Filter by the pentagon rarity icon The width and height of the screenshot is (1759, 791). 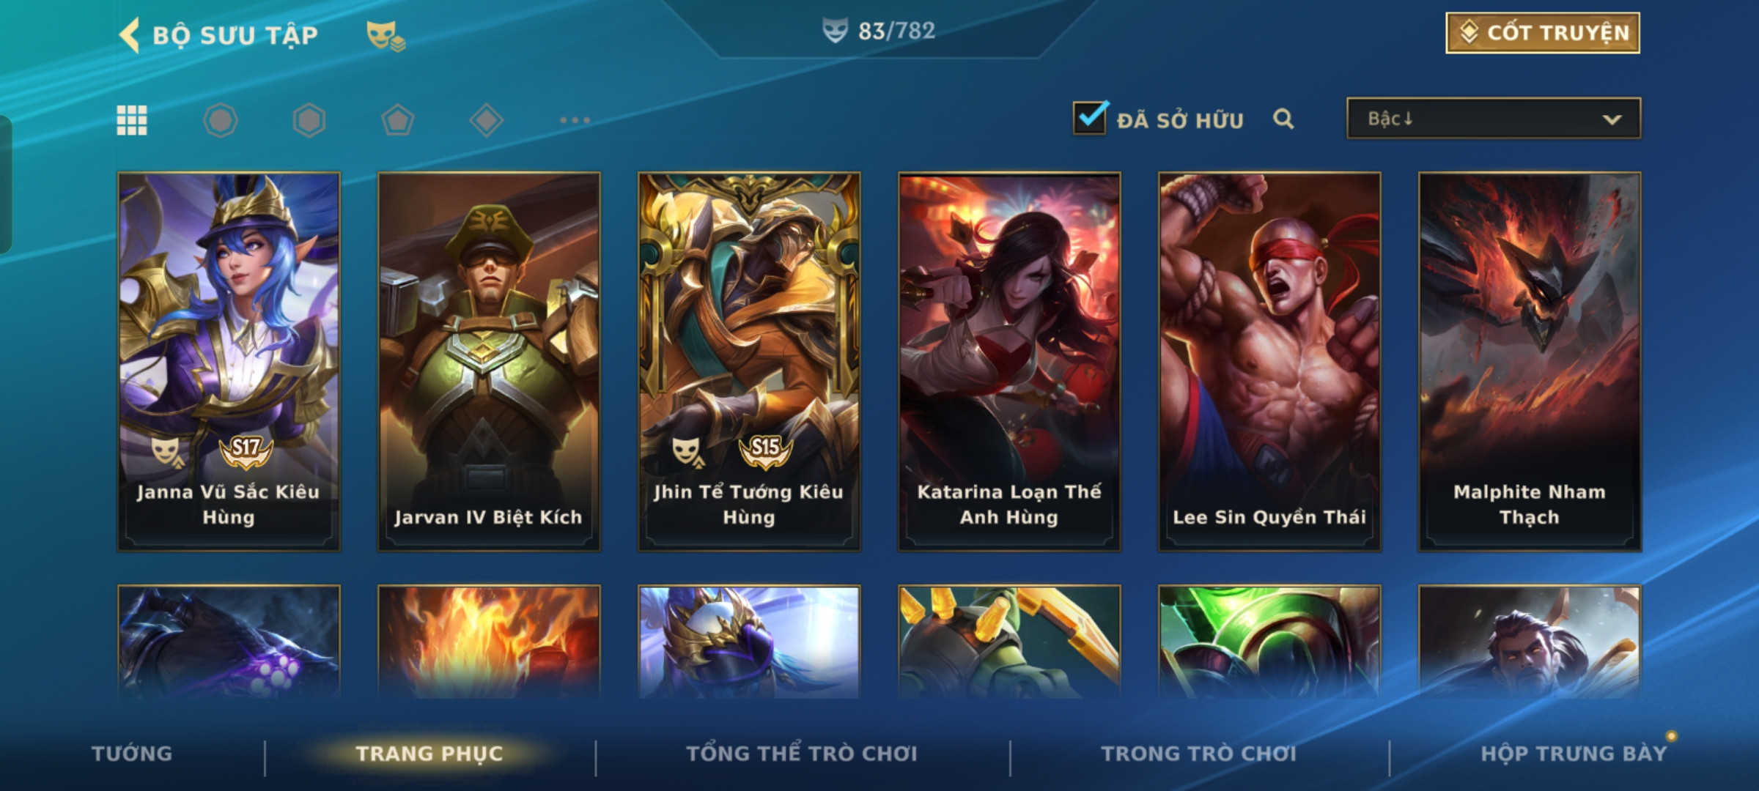pos(398,120)
